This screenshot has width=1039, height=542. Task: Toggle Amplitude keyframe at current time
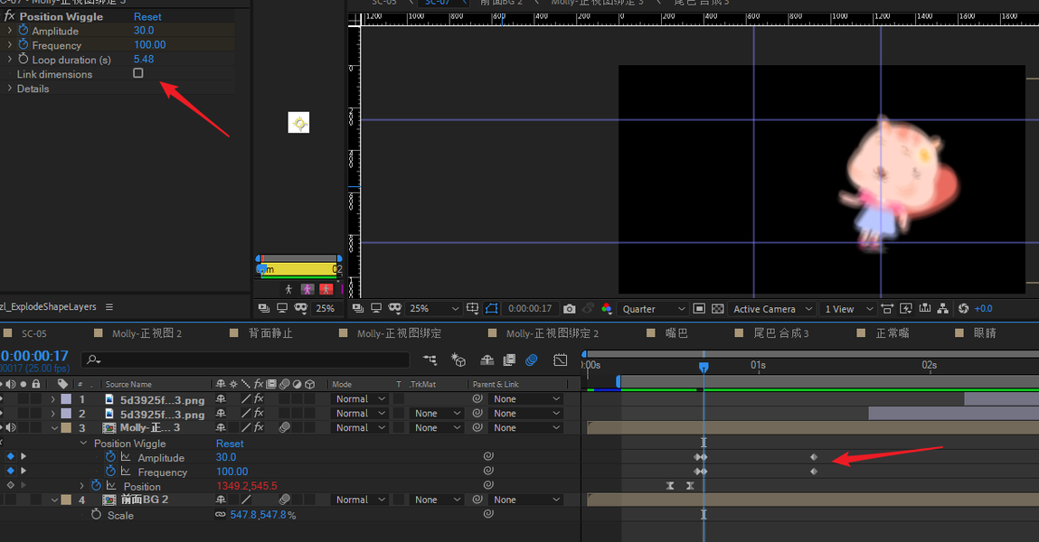point(11,456)
